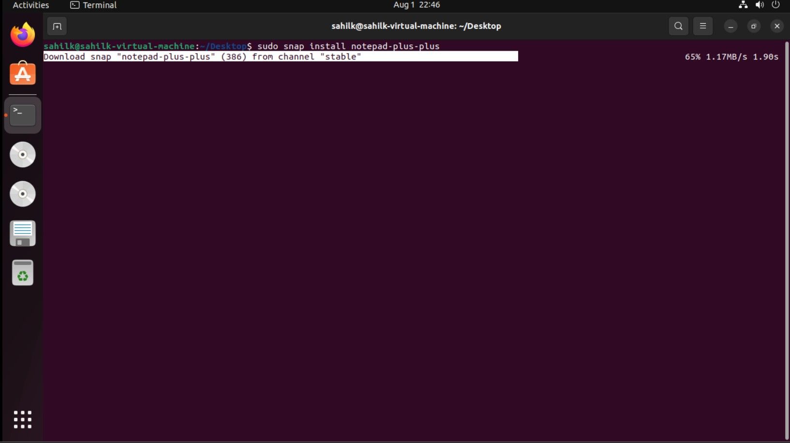The height and width of the screenshot is (443, 790).
Task: Open the second optical disc in dock
Action: pos(23,194)
